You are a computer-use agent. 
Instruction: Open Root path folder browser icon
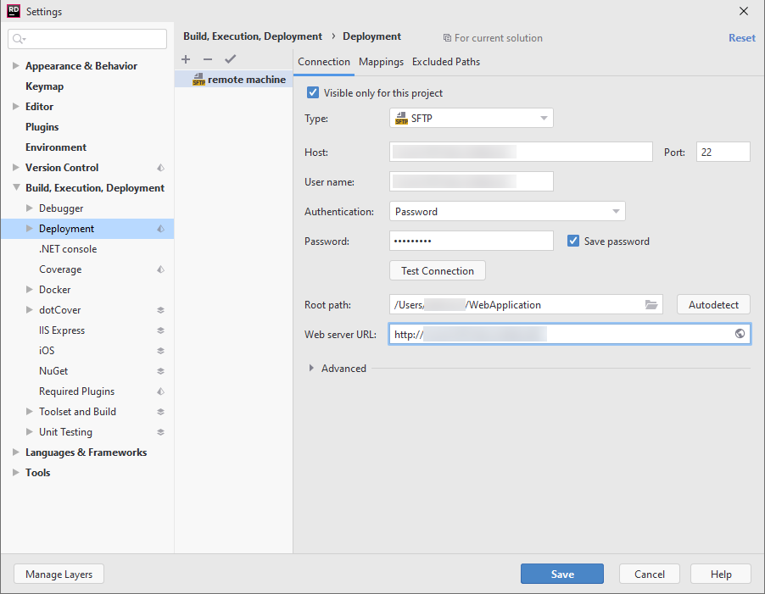tap(651, 304)
